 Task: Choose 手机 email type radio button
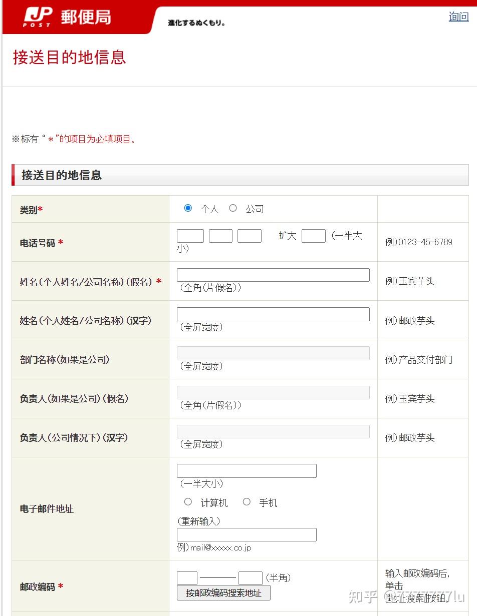[x=247, y=502]
